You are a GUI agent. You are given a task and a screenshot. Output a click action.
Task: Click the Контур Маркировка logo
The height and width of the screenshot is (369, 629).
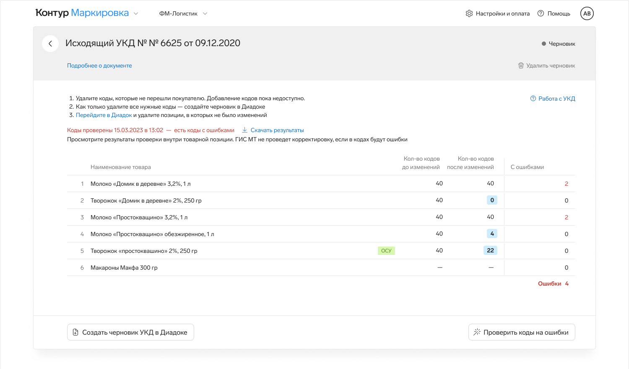tap(82, 13)
